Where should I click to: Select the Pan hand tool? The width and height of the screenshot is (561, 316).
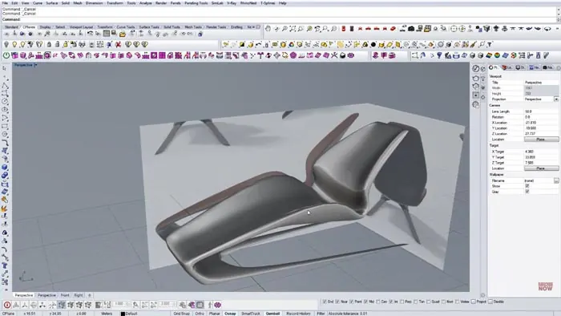coord(268,29)
